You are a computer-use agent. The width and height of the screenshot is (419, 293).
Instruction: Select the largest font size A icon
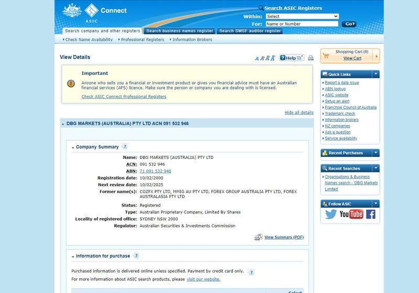point(272,58)
